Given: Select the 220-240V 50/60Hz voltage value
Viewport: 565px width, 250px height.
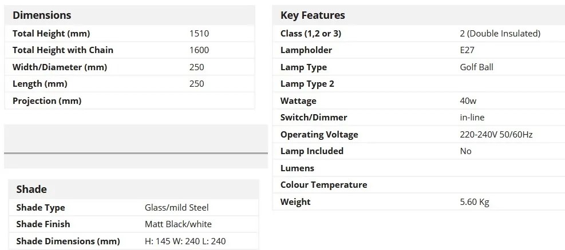Looking at the screenshot, I should pos(496,134).
